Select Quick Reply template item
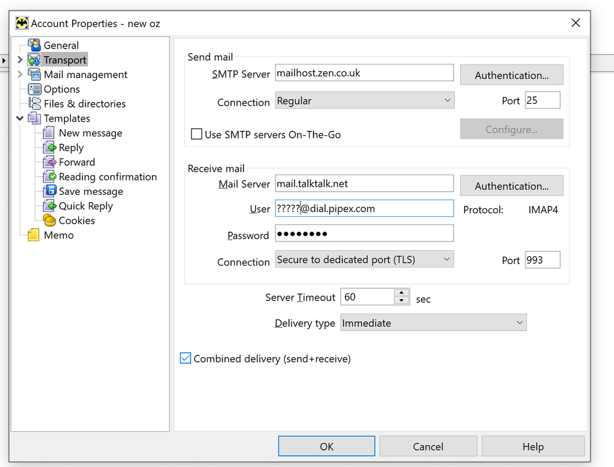 pos(85,206)
